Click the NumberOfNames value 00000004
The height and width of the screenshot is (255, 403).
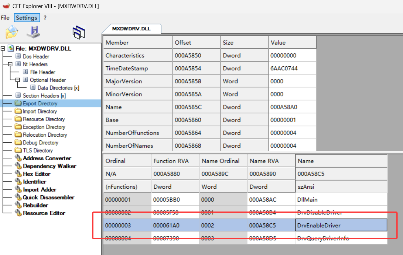coord(293,146)
